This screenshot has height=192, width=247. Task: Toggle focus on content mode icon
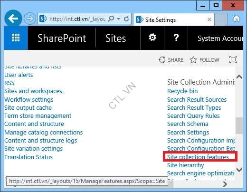[x=233, y=59]
